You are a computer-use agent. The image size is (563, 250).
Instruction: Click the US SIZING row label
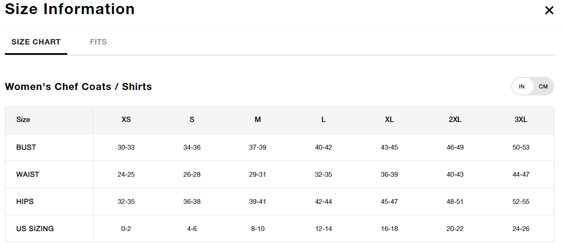tap(35, 228)
